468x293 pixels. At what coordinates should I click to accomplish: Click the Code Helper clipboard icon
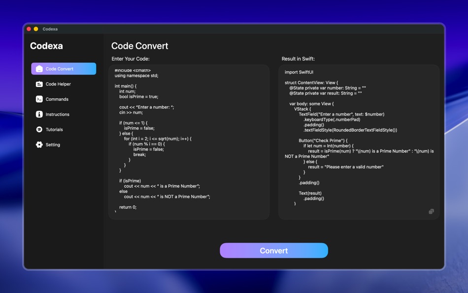point(39,84)
